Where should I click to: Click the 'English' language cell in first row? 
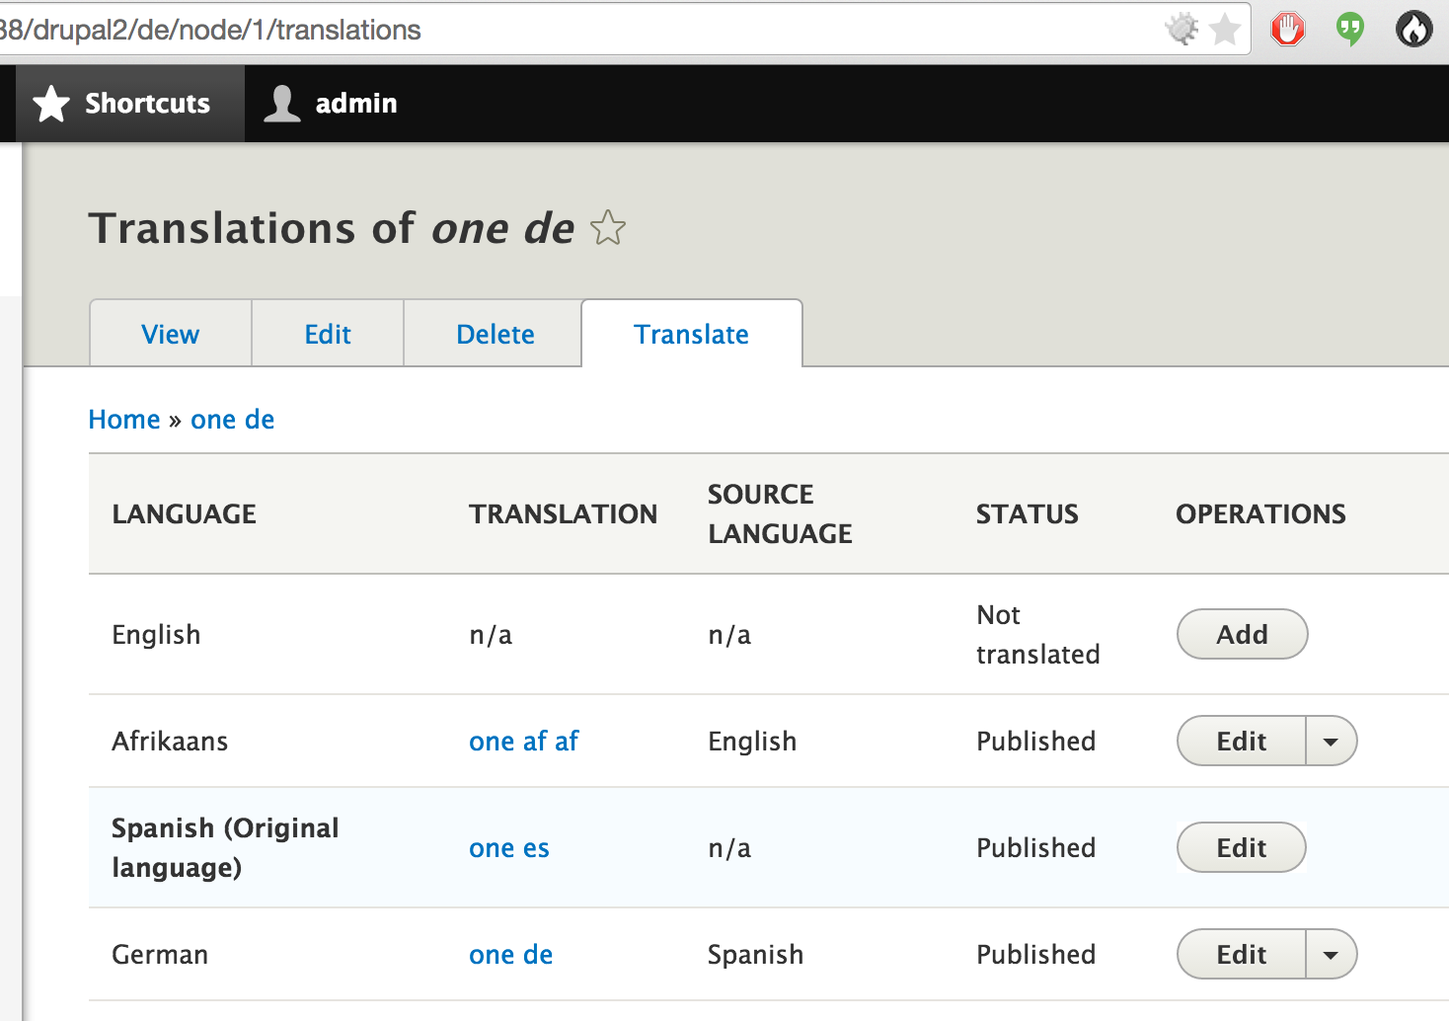(x=156, y=635)
